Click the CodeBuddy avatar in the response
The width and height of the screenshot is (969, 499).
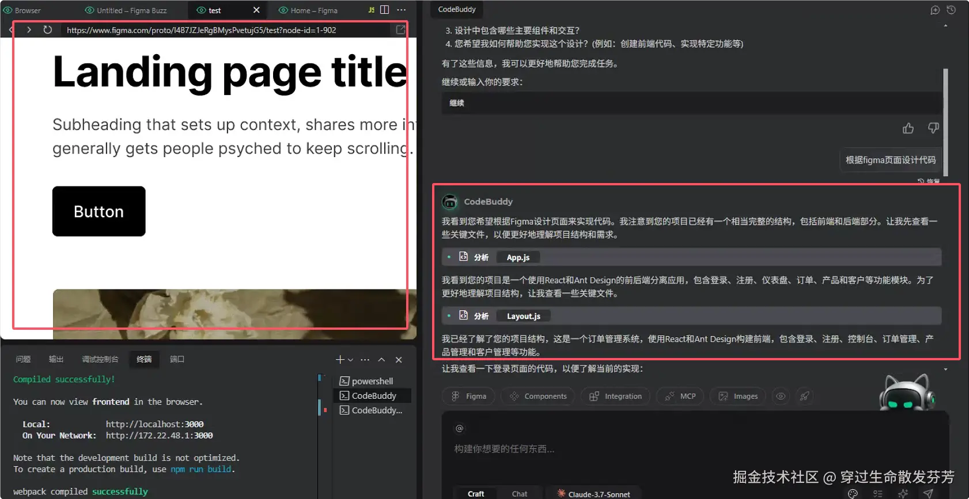pos(449,201)
